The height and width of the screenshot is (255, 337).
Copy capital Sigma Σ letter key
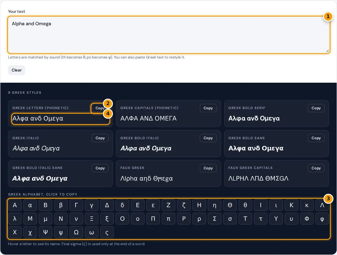pyautogui.click(x=215, y=219)
